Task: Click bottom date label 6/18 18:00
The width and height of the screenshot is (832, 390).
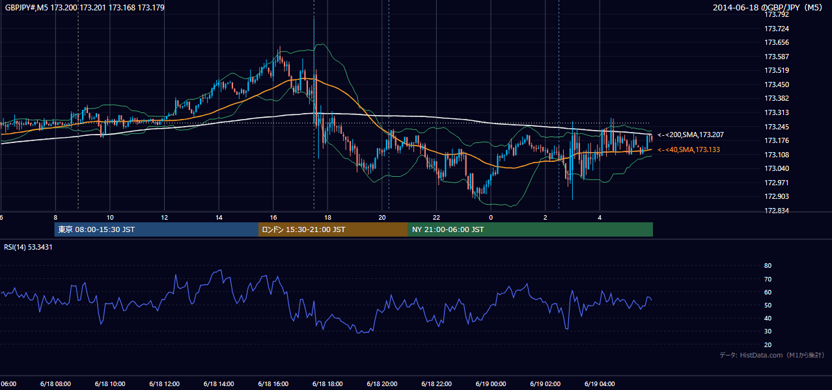Action: [327, 384]
